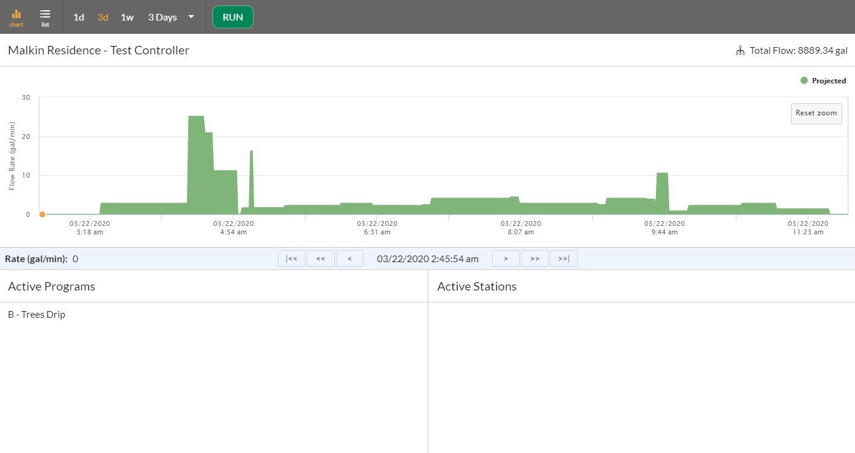Step forward one with > button
The width and height of the screenshot is (855, 453).
click(506, 259)
